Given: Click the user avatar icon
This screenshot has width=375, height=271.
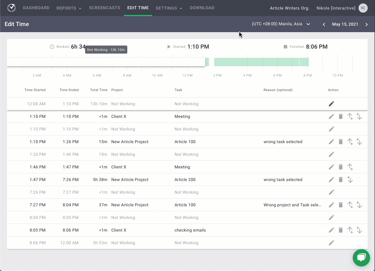Looking at the screenshot, I should (x=363, y=8).
